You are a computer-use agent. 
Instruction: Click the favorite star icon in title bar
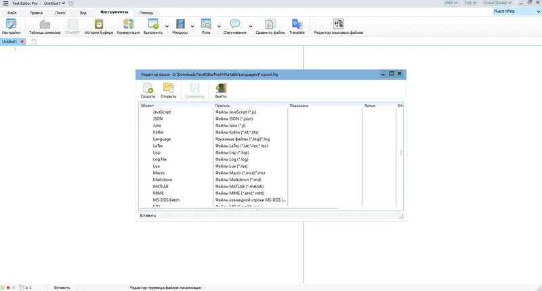click(71, 3)
